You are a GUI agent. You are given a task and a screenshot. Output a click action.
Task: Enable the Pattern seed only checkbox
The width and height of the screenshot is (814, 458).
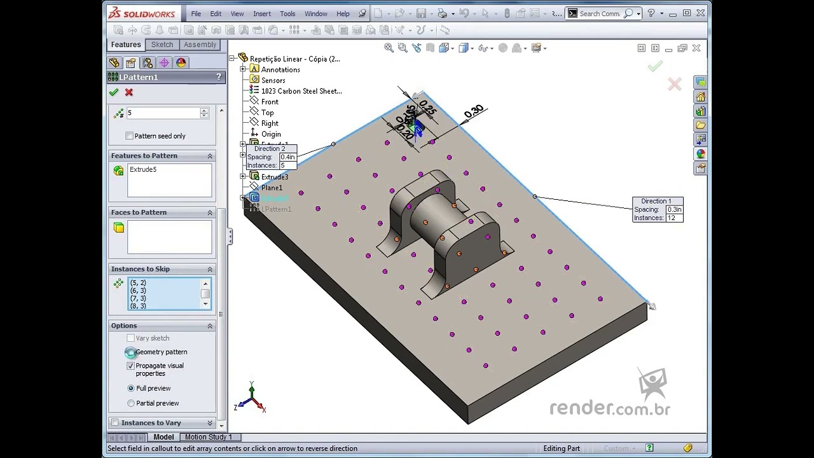[x=130, y=136]
